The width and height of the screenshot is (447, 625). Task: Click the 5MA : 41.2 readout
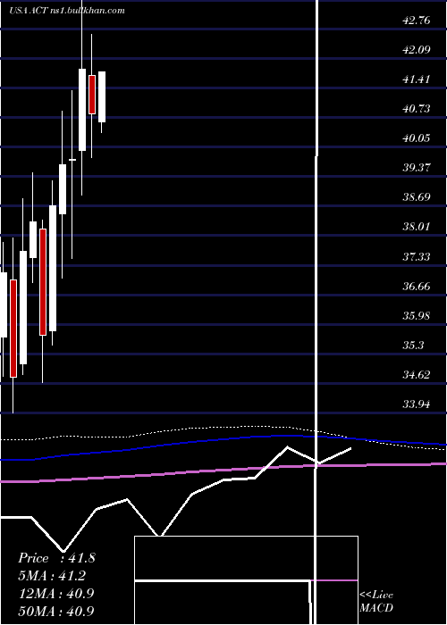[x=52, y=576]
